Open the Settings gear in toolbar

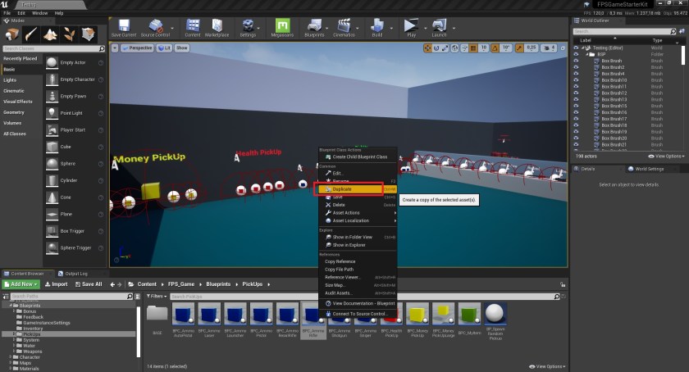click(247, 27)
